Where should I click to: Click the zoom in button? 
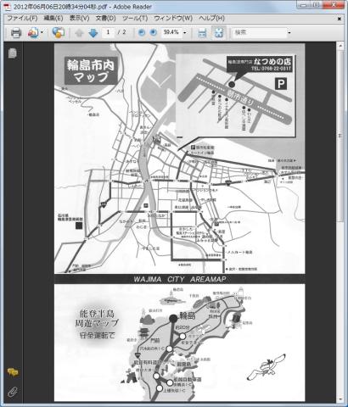click(153, 33)
